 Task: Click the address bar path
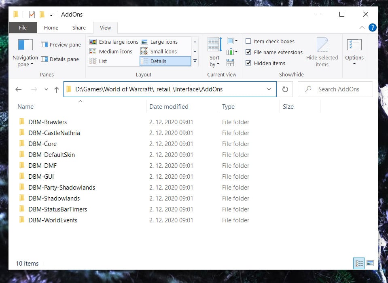tap(149, 89)
